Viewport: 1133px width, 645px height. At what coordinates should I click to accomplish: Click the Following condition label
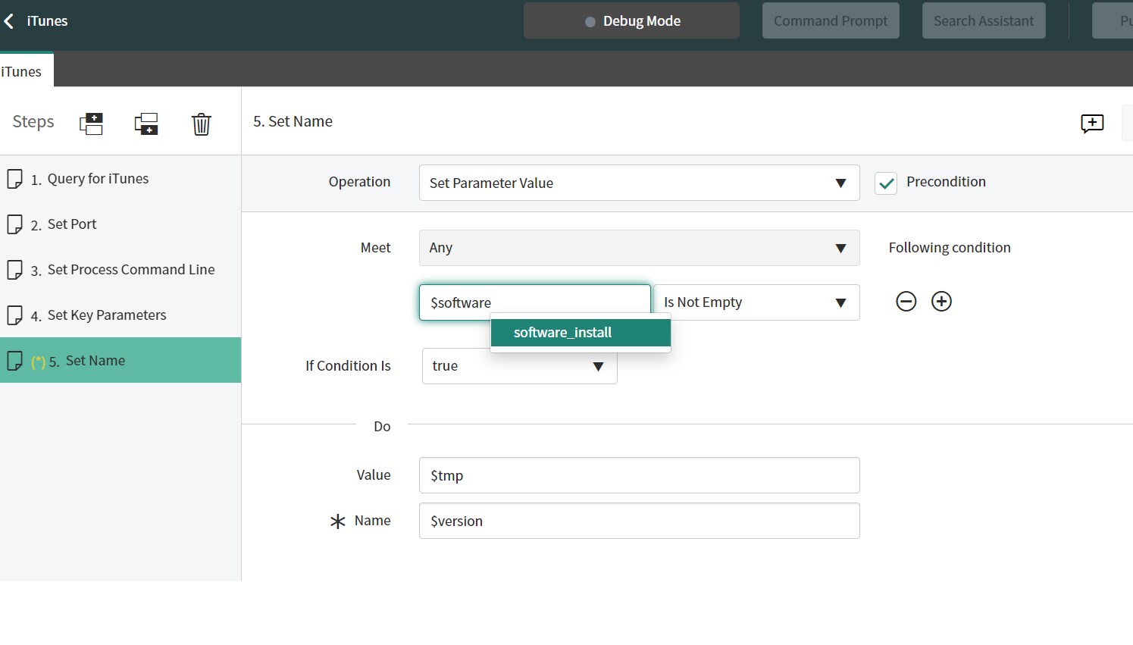click(x=950, y=248)
